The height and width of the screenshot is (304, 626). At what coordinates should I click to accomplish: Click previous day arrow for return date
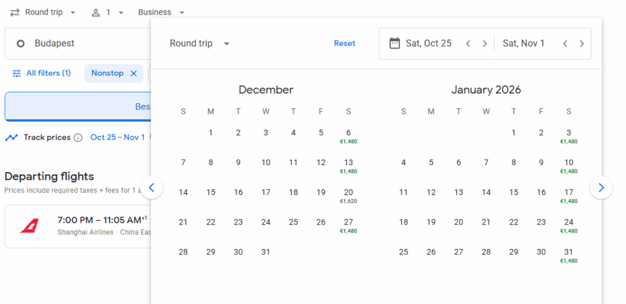point(565,43)
